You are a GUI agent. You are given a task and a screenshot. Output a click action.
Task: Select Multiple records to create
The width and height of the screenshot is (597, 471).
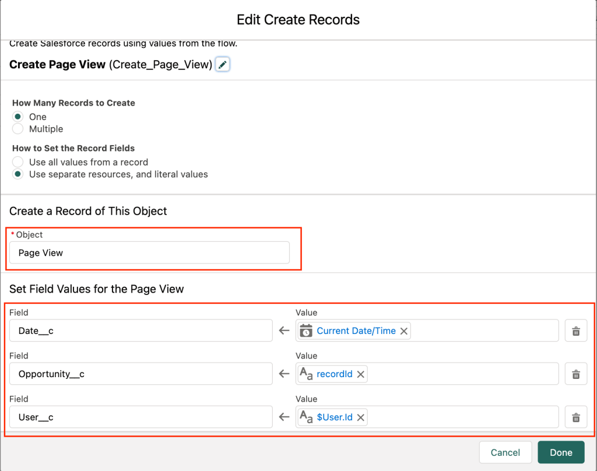click(x=18, y=129)
